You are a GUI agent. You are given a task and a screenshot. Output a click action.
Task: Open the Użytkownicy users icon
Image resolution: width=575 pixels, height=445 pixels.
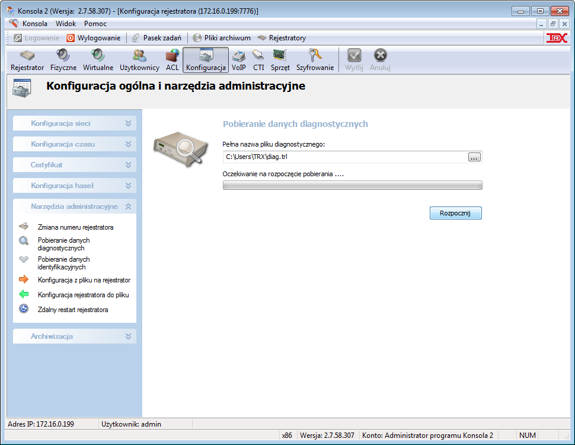[x=139, y=60]
